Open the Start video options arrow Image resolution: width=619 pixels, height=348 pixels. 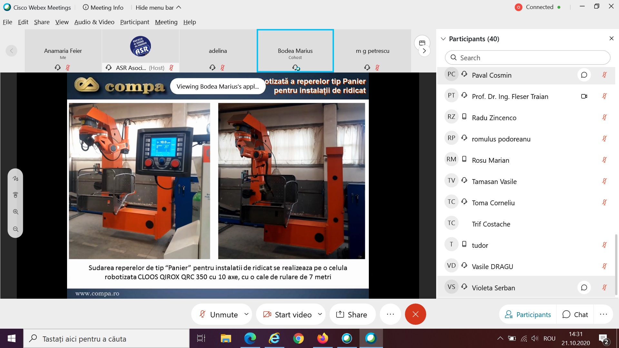click(320, 314)
